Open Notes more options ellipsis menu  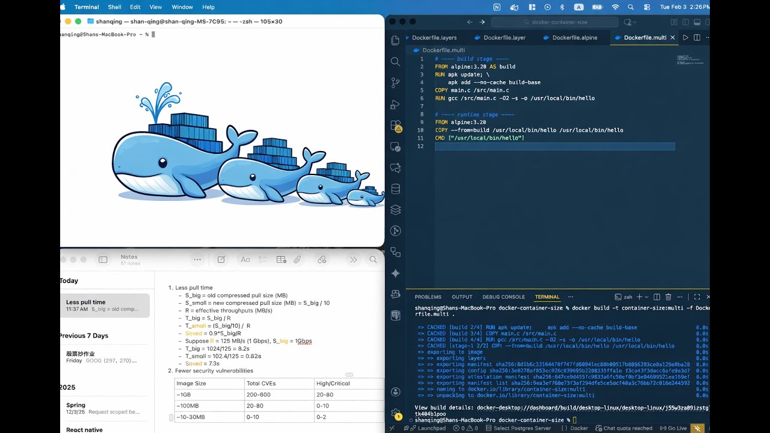(x=197, y=260)
